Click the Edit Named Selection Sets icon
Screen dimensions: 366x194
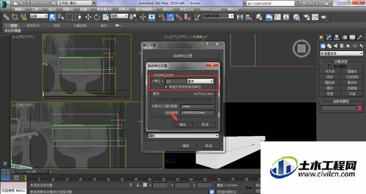[x=197, y=17]
